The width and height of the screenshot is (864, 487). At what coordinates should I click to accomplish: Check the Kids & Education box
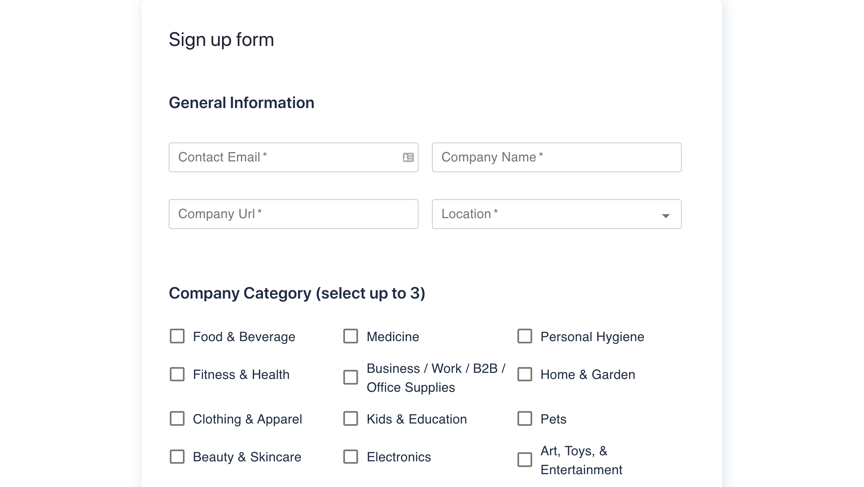click(x=351, y=419)
